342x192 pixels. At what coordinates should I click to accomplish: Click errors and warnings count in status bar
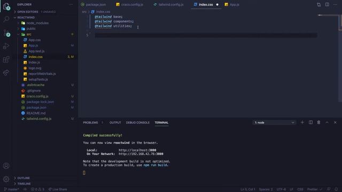coord(37,189)
